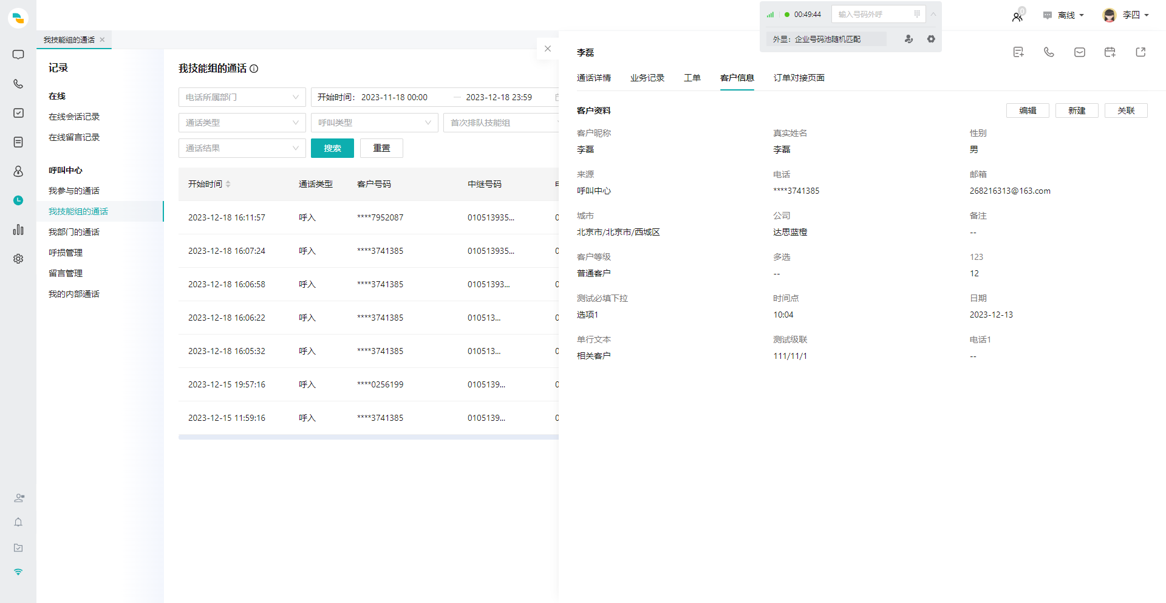Click the 新建 button in customer info
The width and height of the screenshot is (1166, 603).
[1077, 111]
